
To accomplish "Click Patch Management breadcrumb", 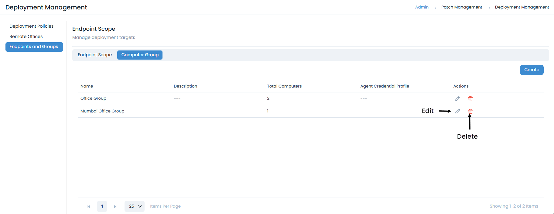I will (x=462, y=7).
